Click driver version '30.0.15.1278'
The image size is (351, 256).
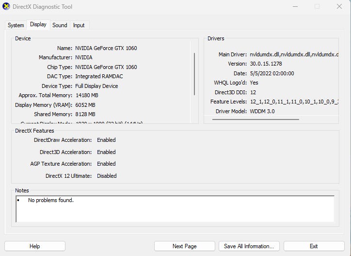[266, 64]
